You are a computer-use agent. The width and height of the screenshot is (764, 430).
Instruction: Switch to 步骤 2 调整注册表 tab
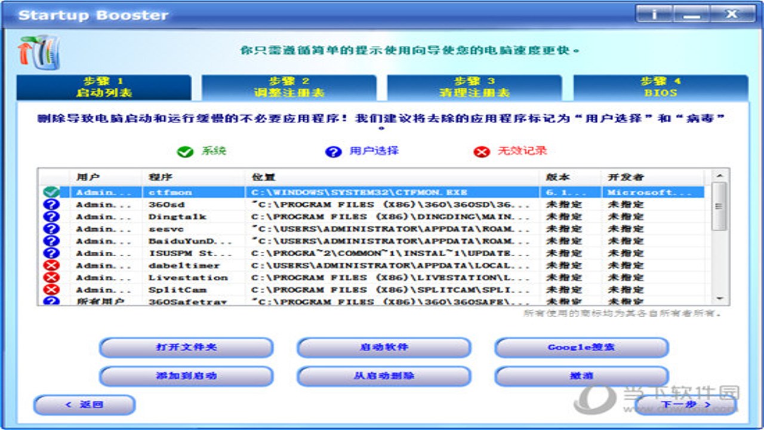(289, 87)
